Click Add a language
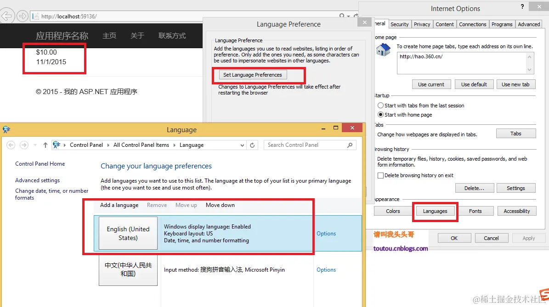This screenshot has width=549, height=307. [x=119, y=205]
